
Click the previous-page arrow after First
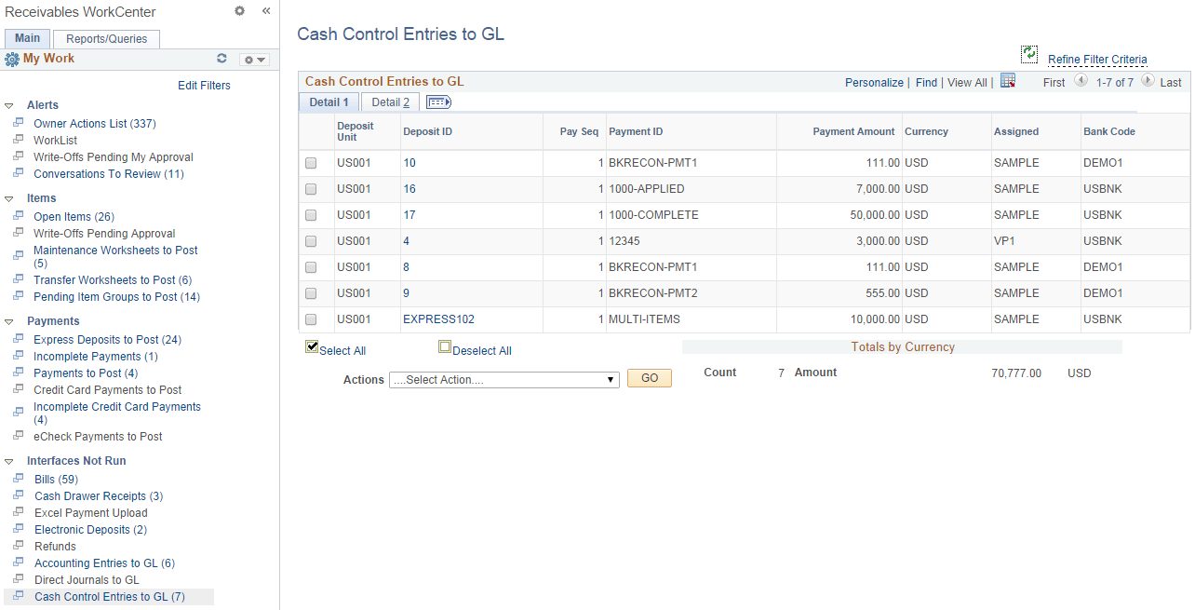1080,82
